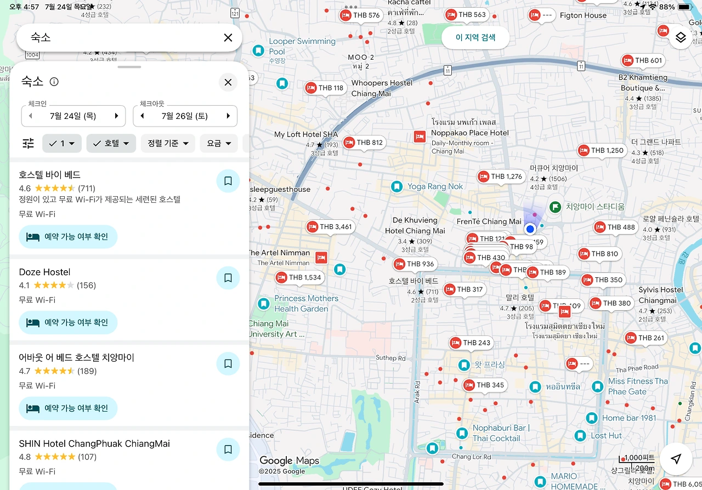Tap the THB 810 hotel pin
702x490 pixels.
click(599, 254)
